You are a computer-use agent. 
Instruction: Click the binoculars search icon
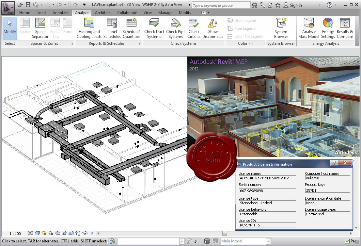[x=255, y=5]
